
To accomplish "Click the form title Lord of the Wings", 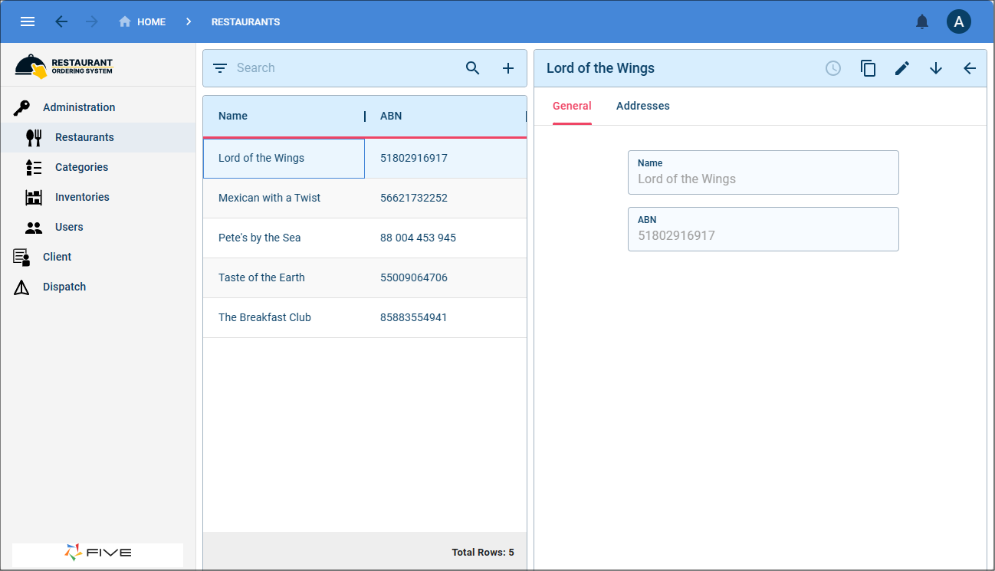I will coord(600,68).
